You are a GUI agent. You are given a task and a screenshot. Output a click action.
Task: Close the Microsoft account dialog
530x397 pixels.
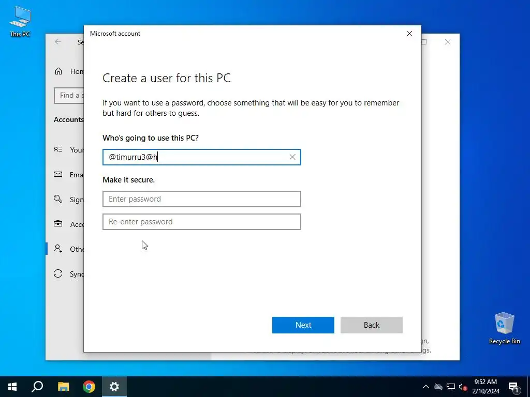click(x=409, y=34)
